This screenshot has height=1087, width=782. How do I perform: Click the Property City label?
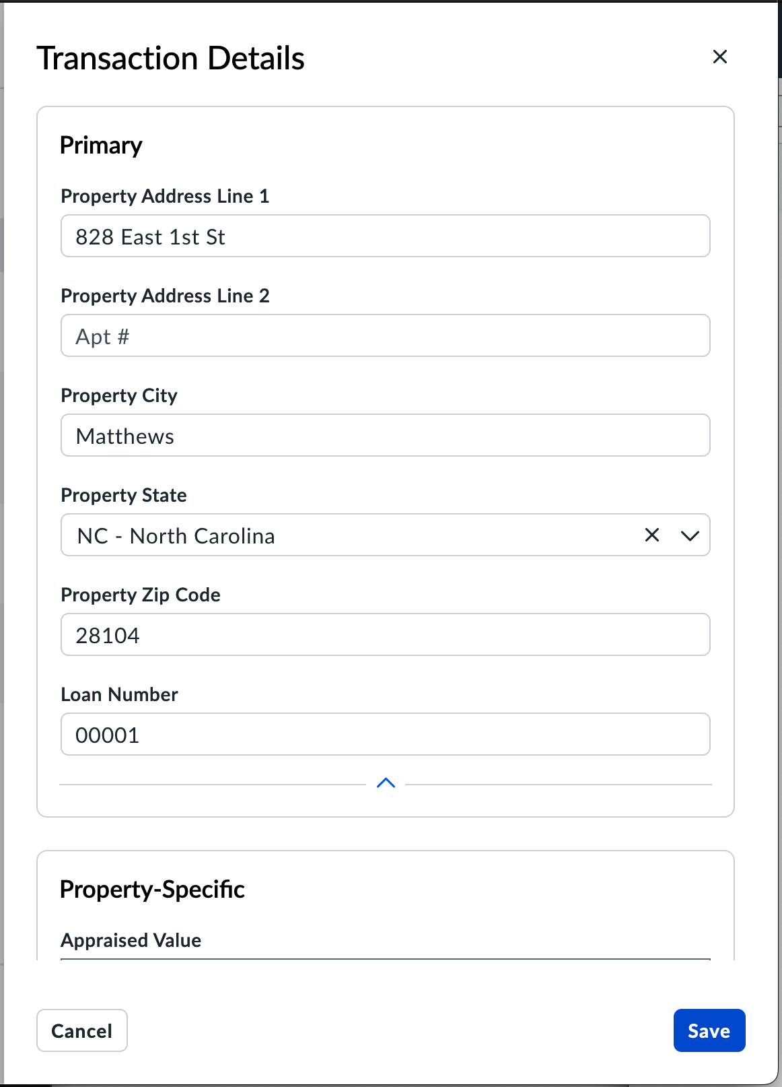tap(119, 395)
